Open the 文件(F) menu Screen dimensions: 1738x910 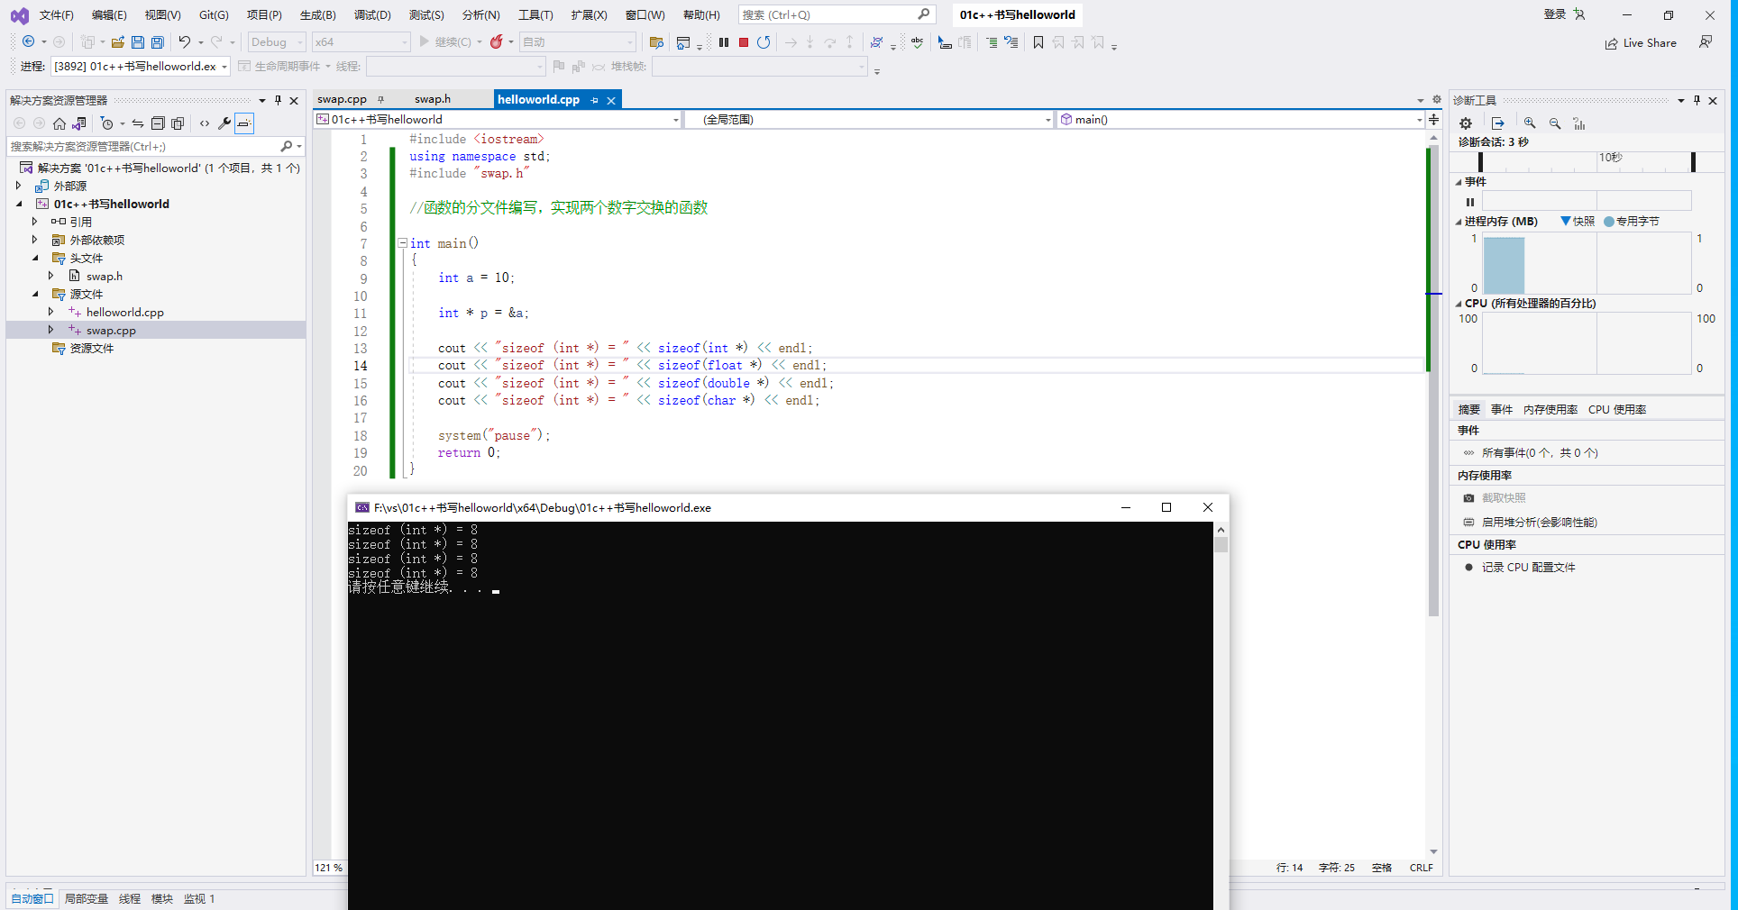pos(56,15)
